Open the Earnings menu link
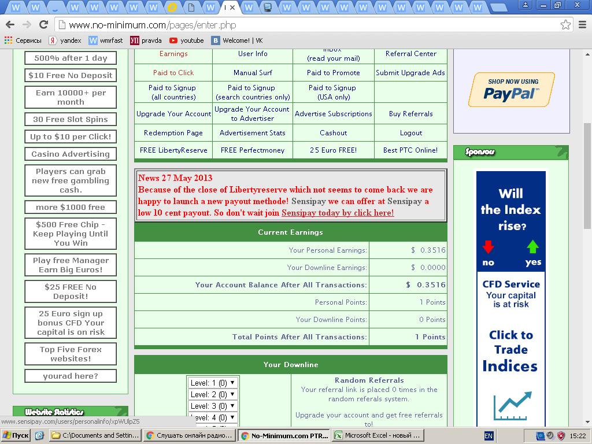Viewport: 592px width, 444px height. (x=173, y=54)
